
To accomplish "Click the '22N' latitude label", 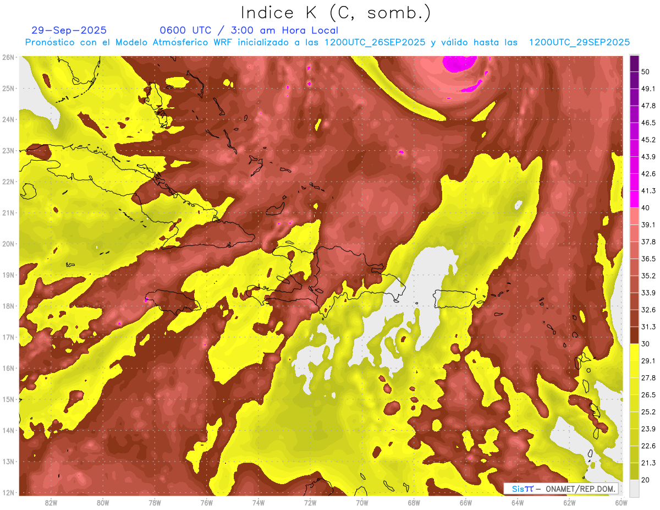I will 8,182.
